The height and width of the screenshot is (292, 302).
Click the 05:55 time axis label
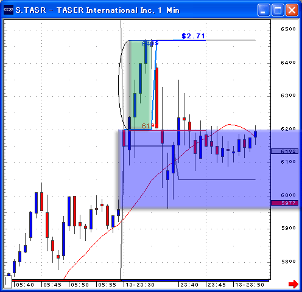click(107, 285)
